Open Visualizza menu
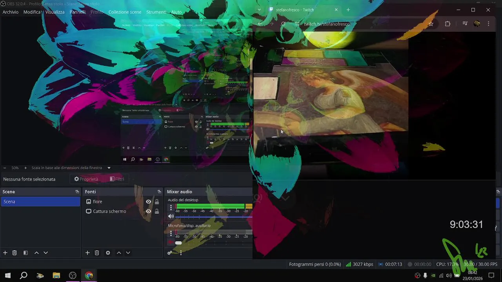Image resolution: width=502 pixels, height=282 pixels. point(55,12)
